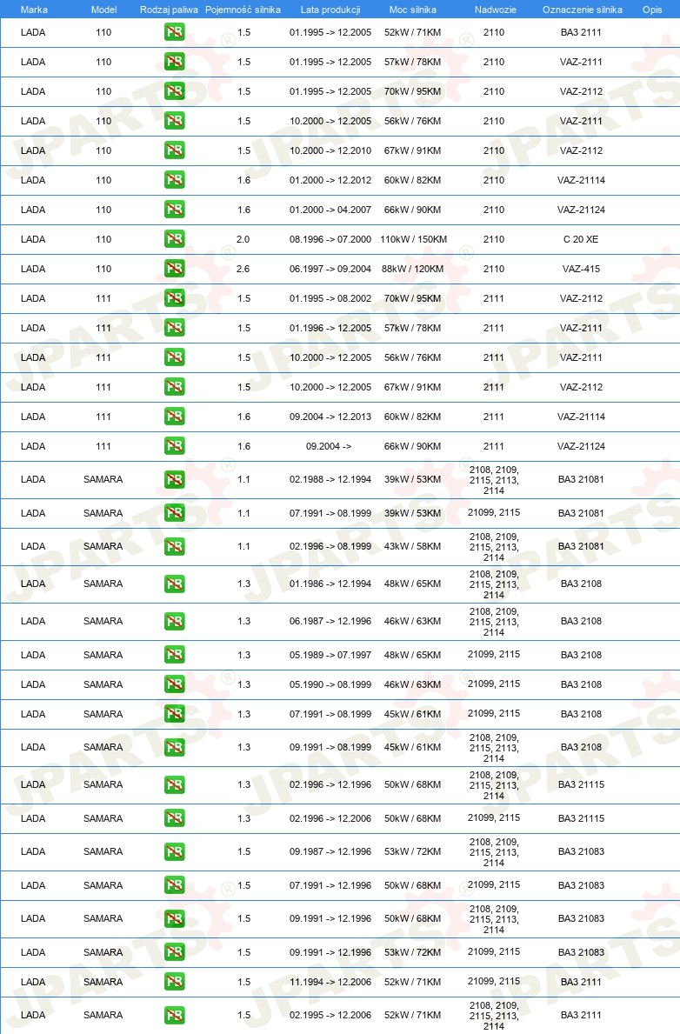The height and width of the screenshot is (1034, 680).
Task: Click fuel icon in LADA 110 57kW / 78KM row
Action: (x=174, y=62)
